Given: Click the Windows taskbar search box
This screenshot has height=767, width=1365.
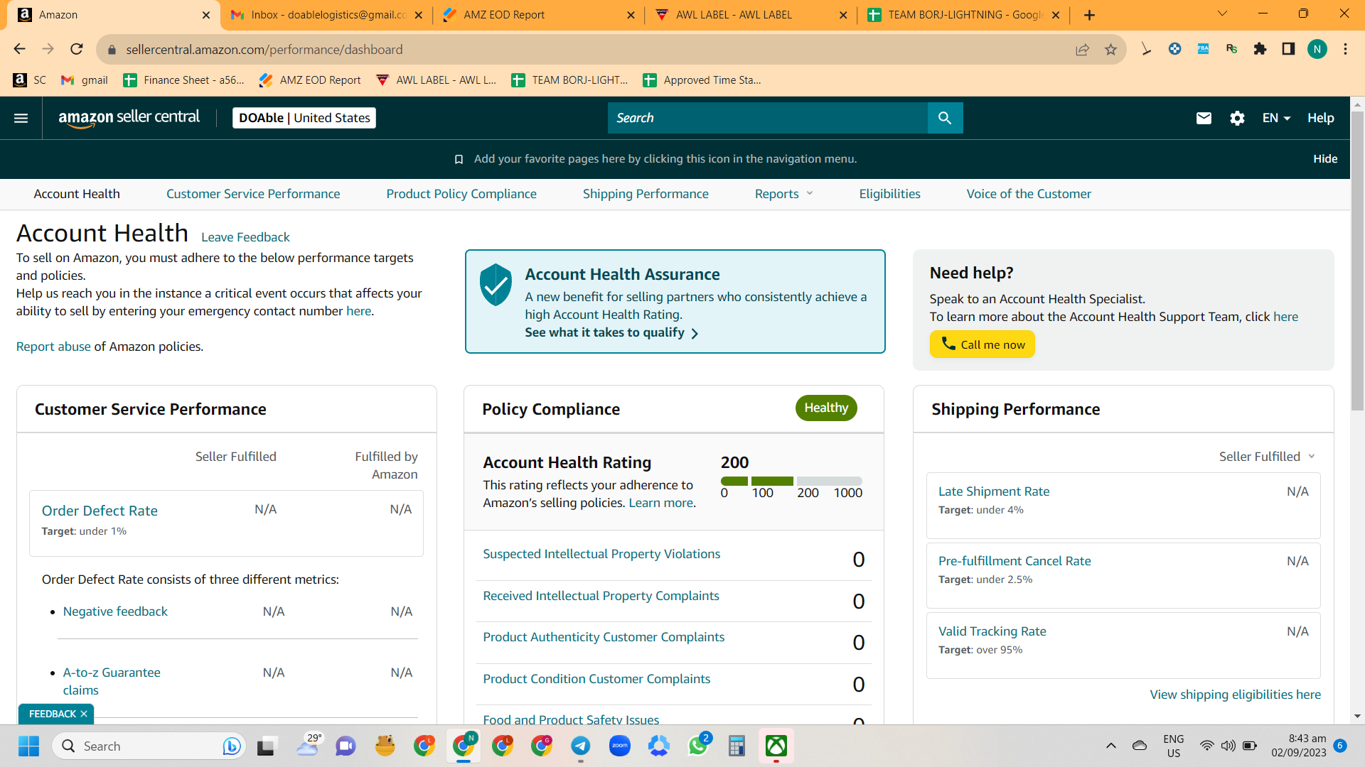Looking at the screenshot, I should coord(149,746).
